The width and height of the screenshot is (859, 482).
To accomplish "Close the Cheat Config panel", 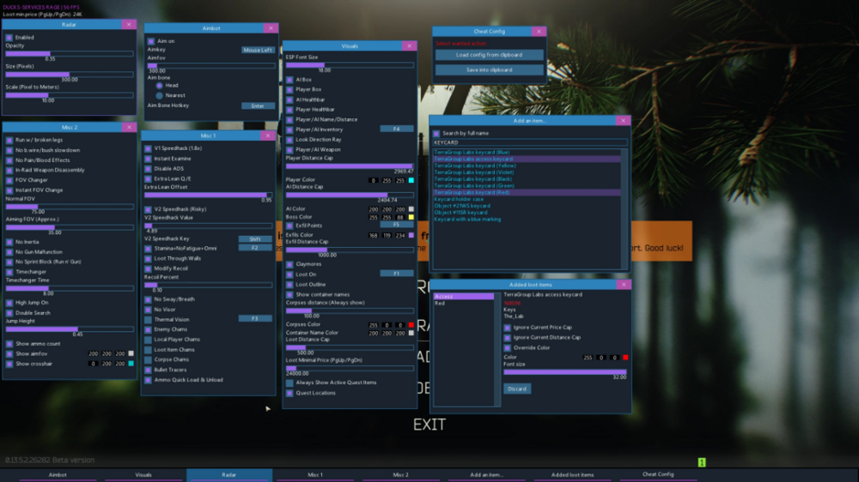I will click(541, 32).
